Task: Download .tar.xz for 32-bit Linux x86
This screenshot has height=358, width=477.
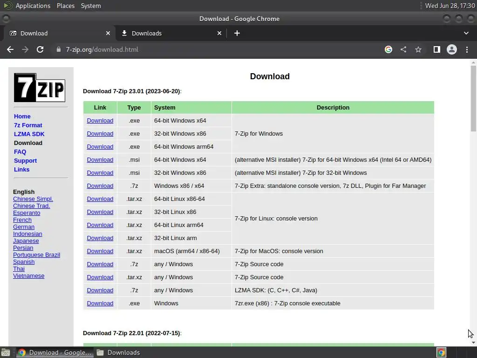Action: (100, 212)
